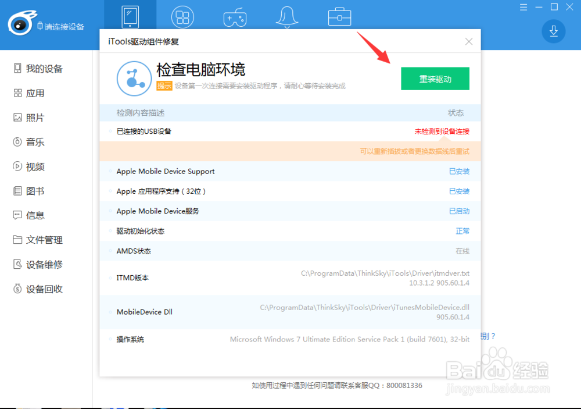This screenshot has height=409, width=581.
Task: Click customer service QQ 800081336 text
Action: coord(337,386)
